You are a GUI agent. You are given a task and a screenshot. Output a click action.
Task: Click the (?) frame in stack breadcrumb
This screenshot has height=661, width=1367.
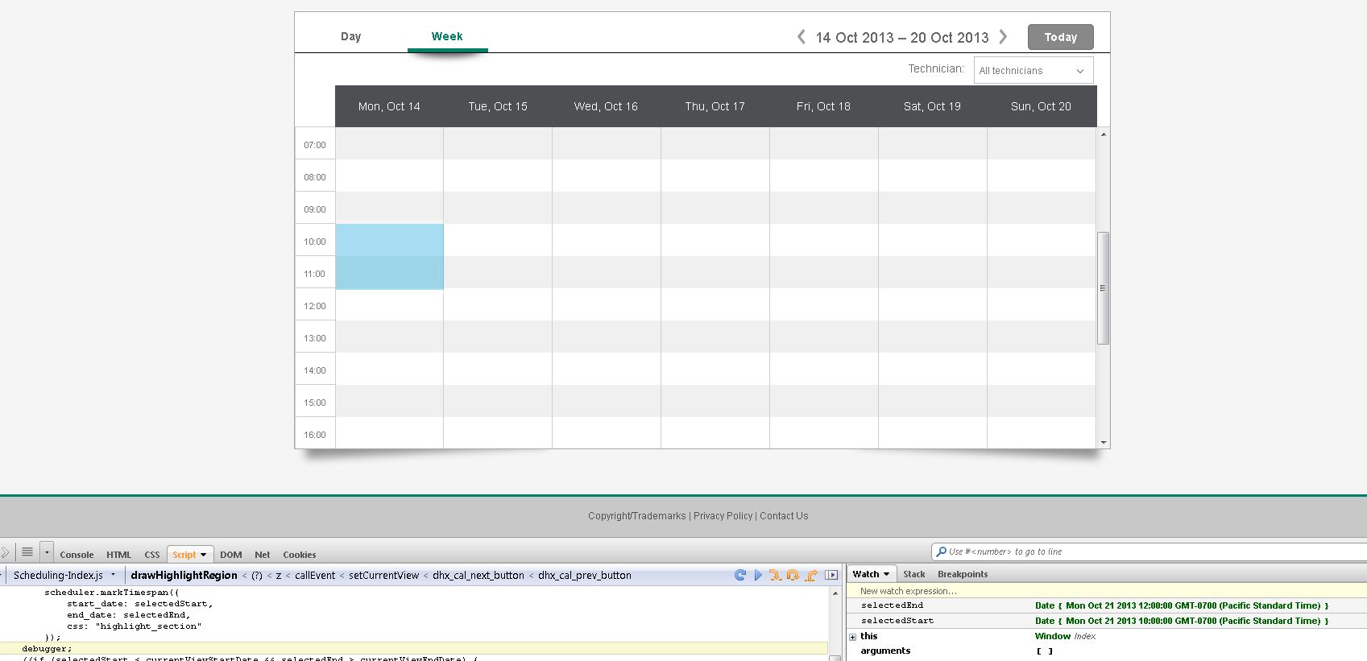coord(257,575)
